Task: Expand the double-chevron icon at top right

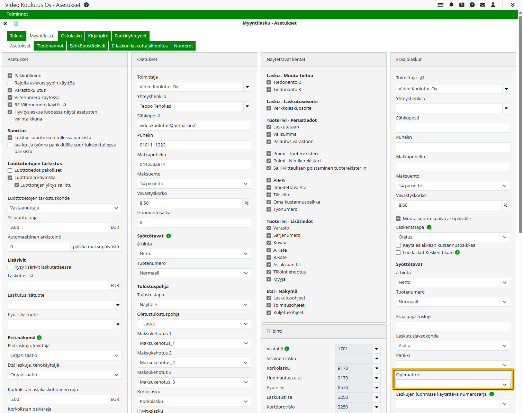Action: [x=513, y=5]
